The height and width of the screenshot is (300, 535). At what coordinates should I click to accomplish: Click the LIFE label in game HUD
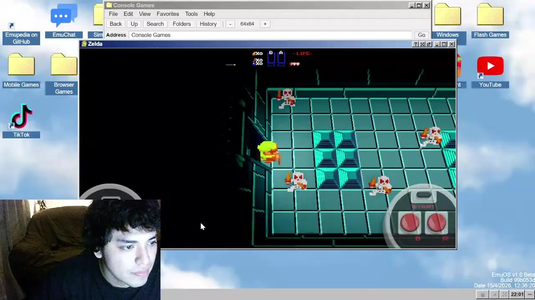pos(303,54)
